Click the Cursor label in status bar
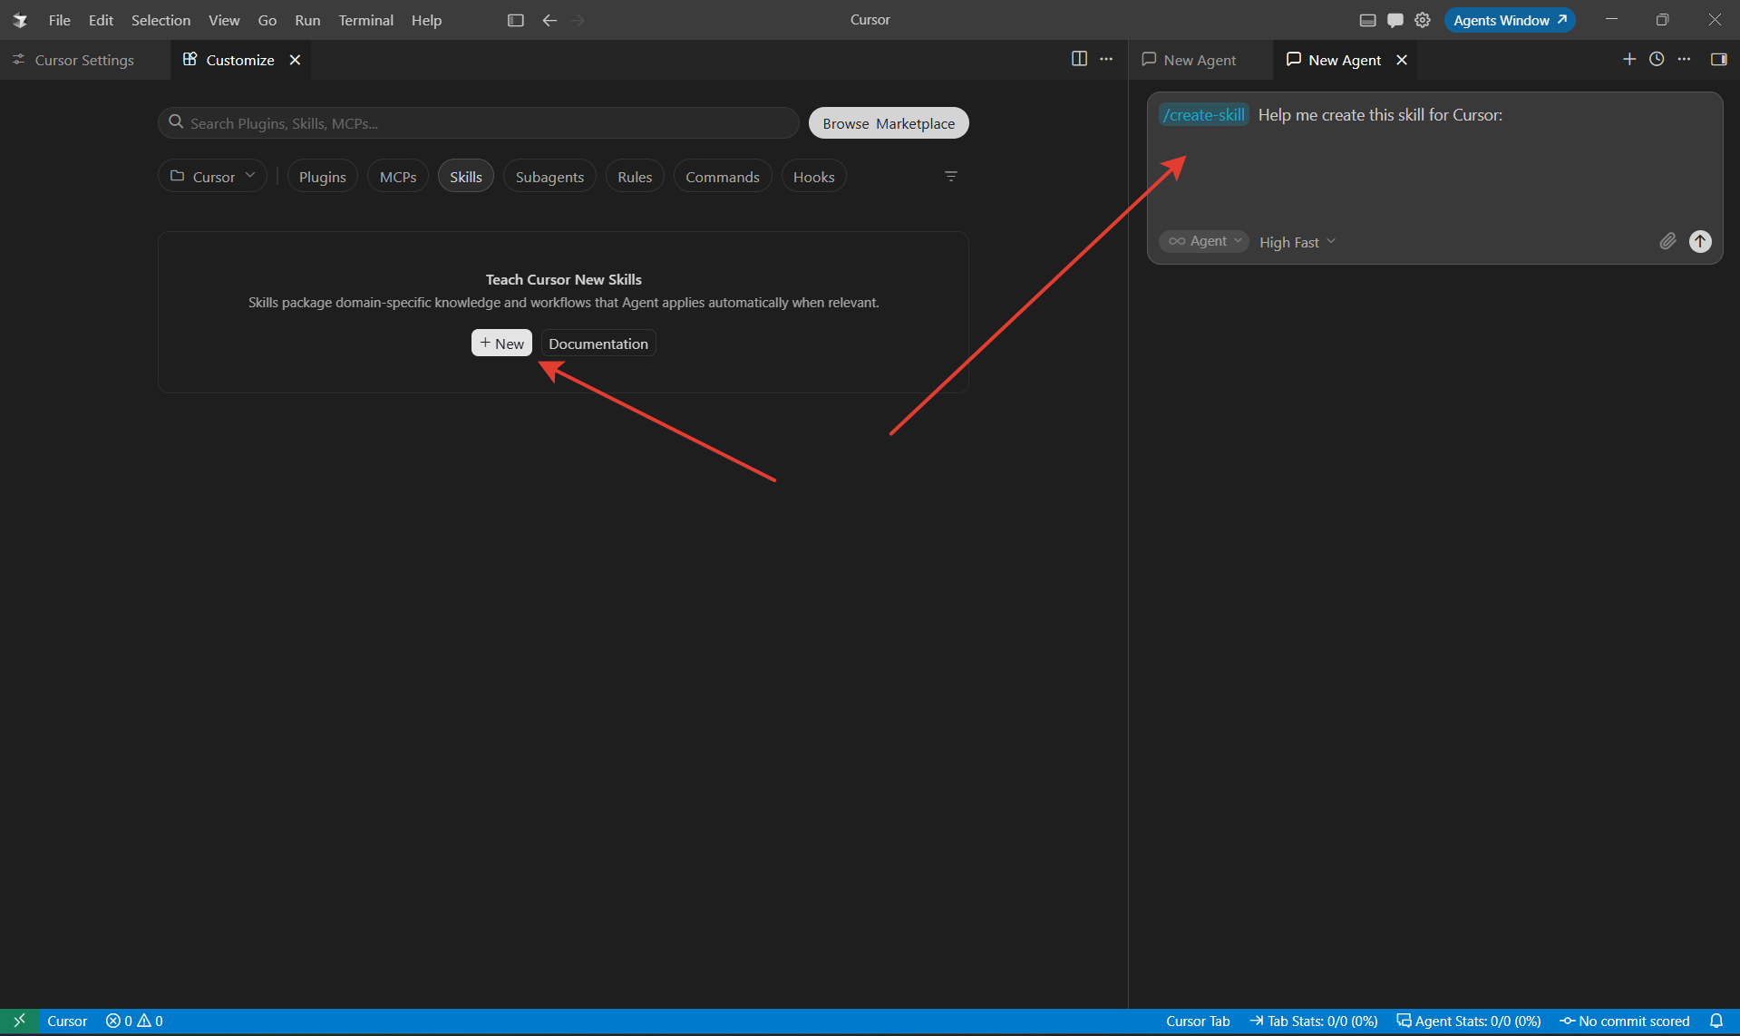The height and width of the screenshot is (1036, 1740). point(67,1021)
